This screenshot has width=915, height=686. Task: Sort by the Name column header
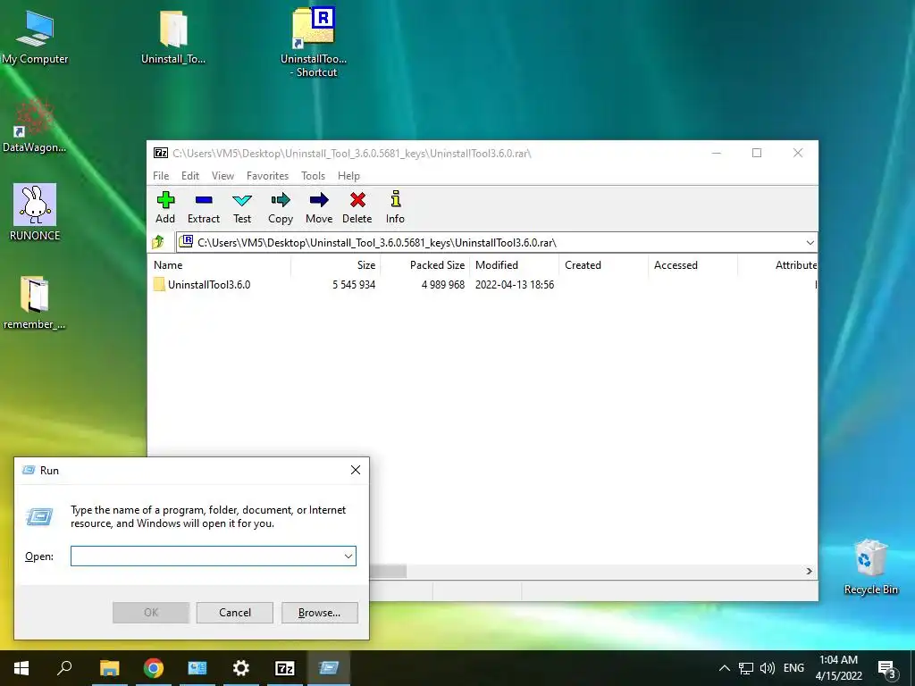(x=220, y=264)
